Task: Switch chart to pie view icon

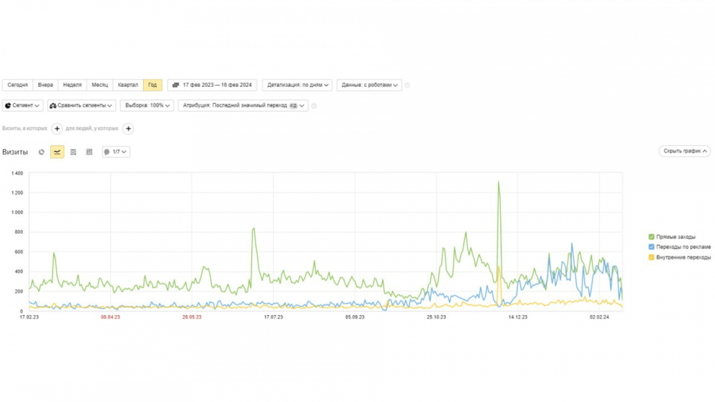Action: [x=42, y=152]
